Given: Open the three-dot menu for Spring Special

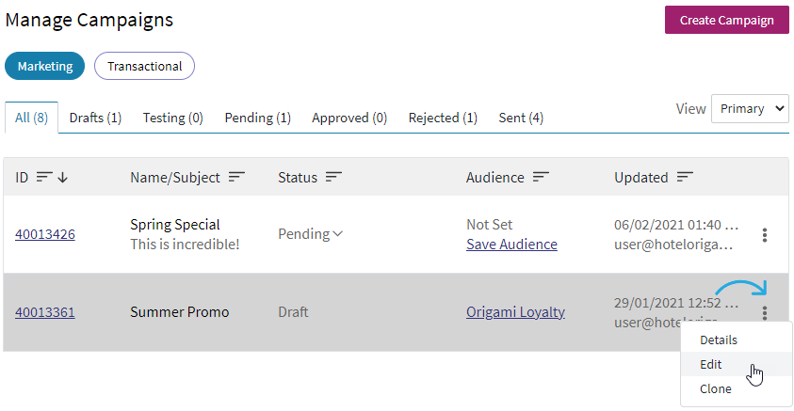Looking at the screenshot, I should tap(765, 234).
